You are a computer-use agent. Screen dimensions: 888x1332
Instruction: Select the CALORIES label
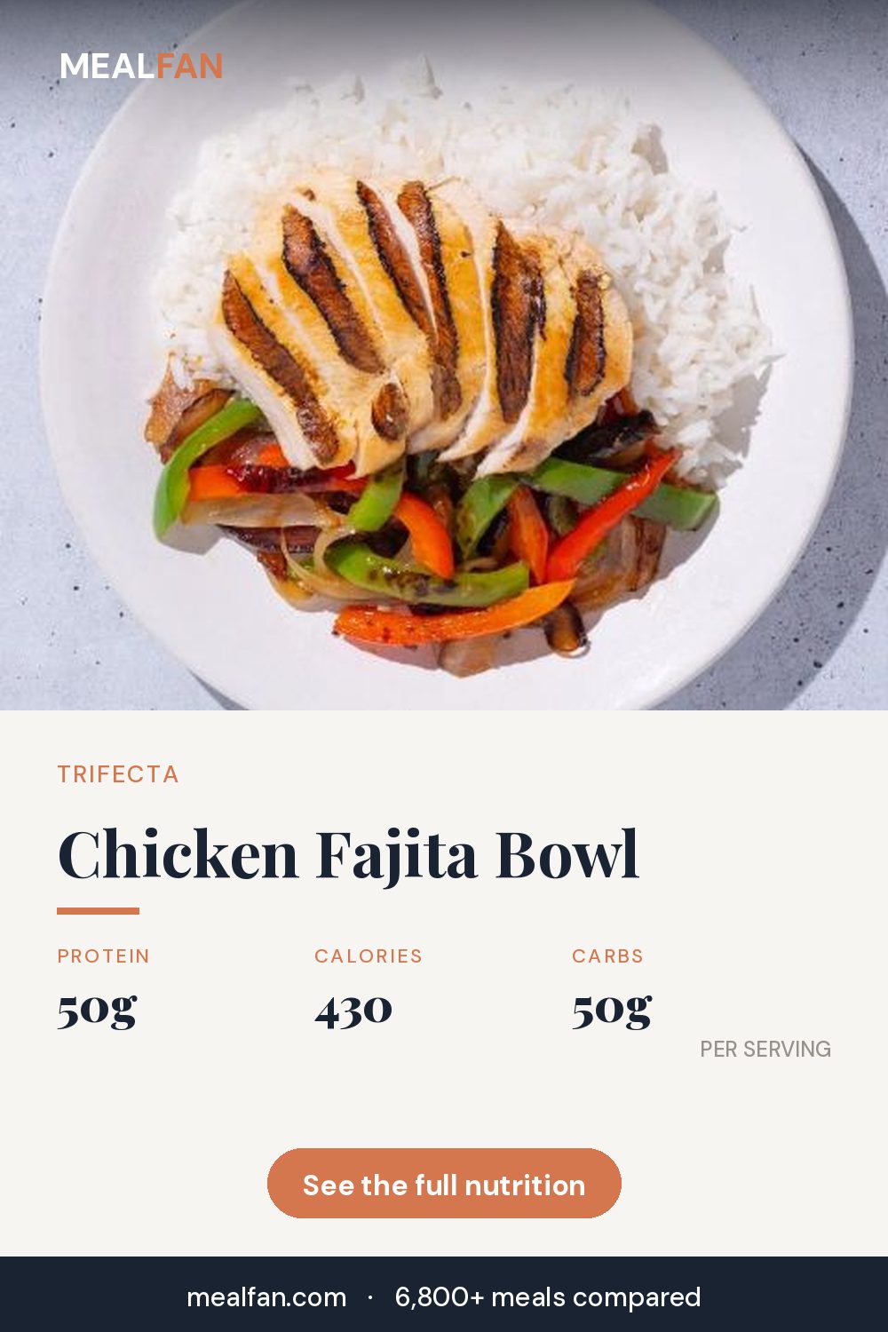click(x=369, y=956)
